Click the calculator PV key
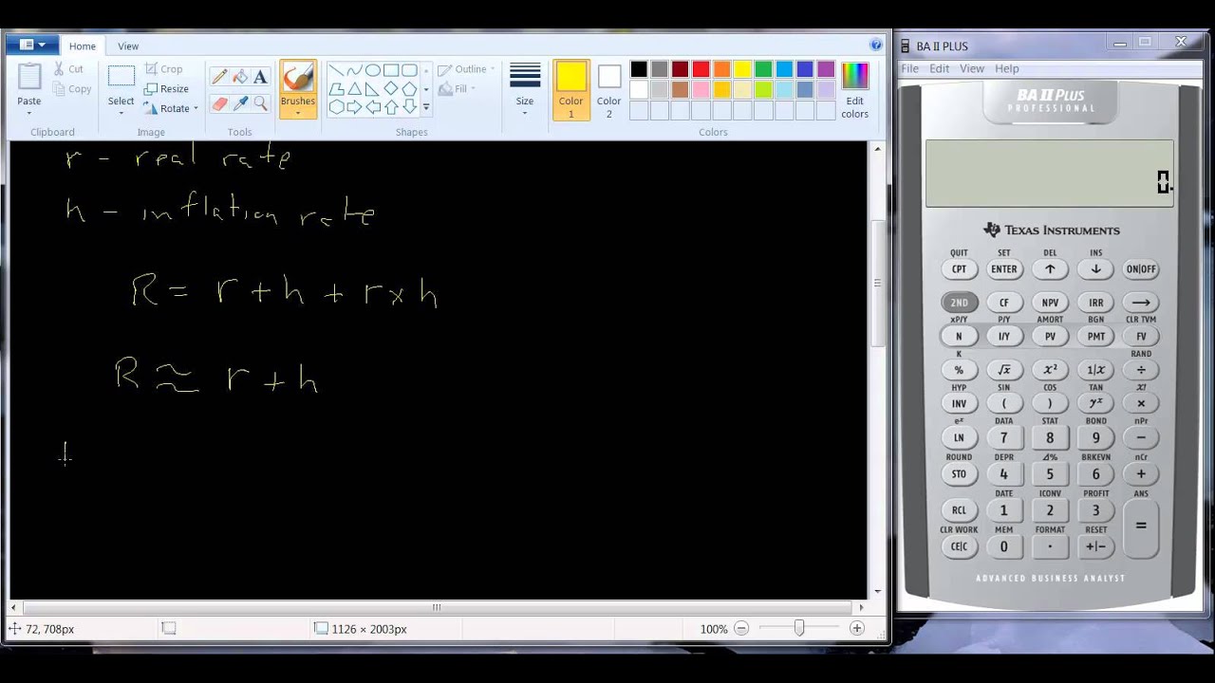The width and height of the screenshot is (1215, 683). point(1050,337)
